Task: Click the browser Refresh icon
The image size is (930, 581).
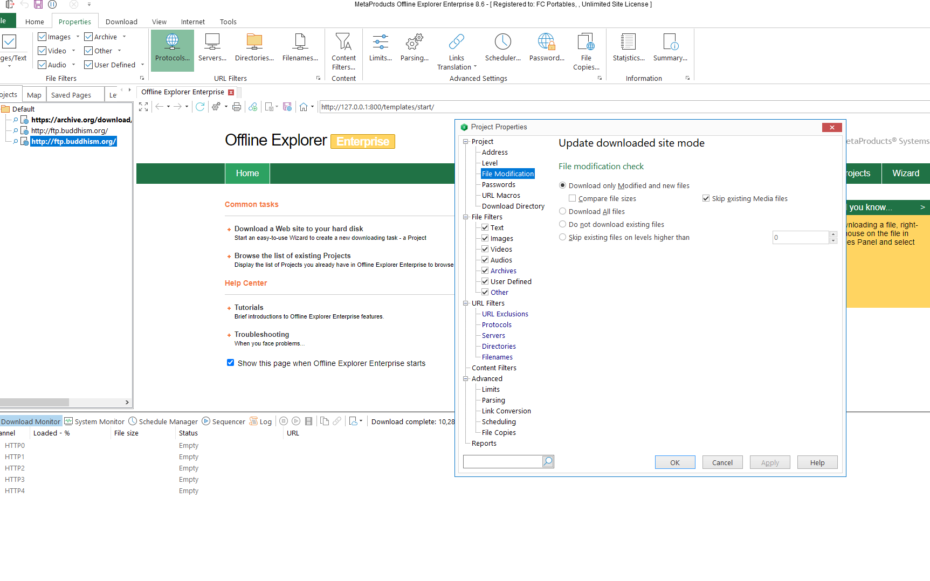Action: (x=200, y=107)
